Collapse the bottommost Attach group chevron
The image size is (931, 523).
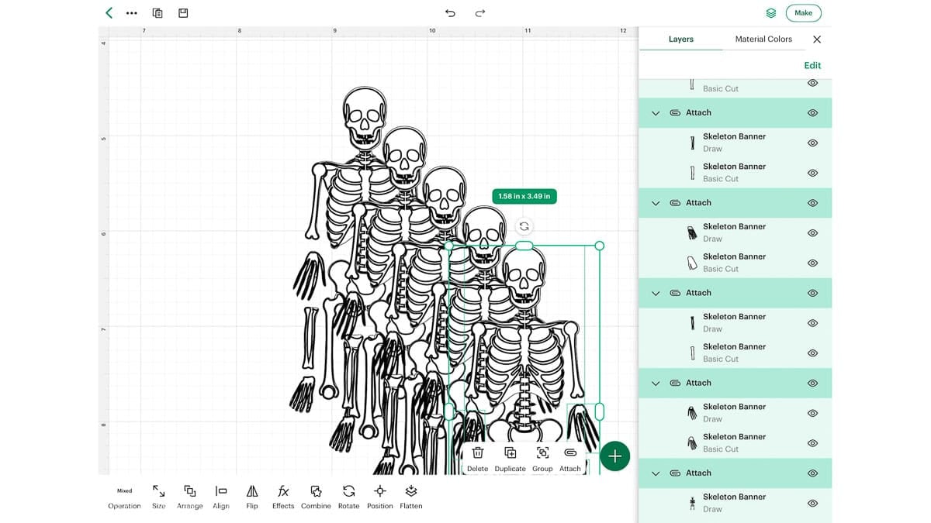coord(656,473)
